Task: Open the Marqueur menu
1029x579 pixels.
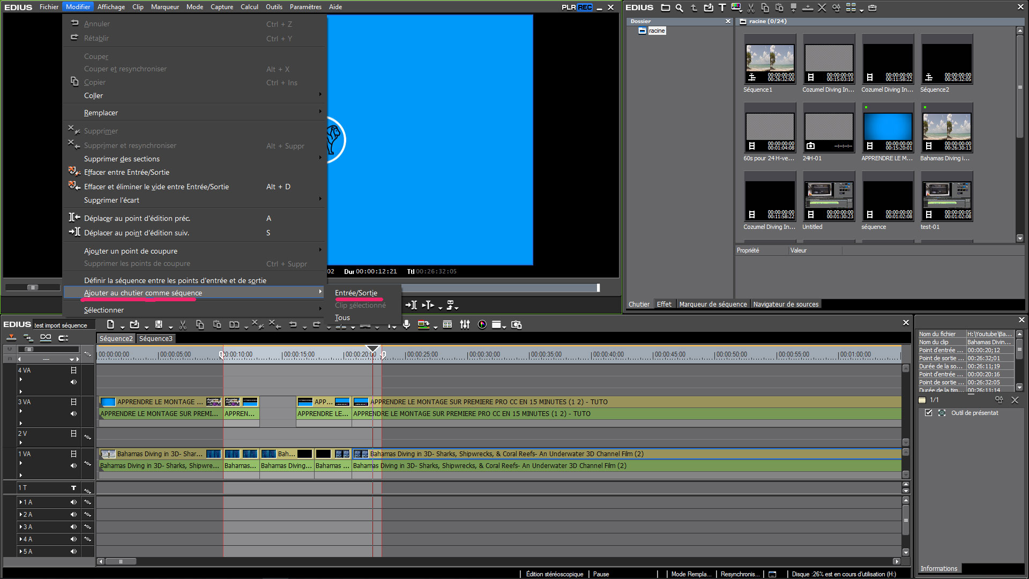Action: [165, 7]
